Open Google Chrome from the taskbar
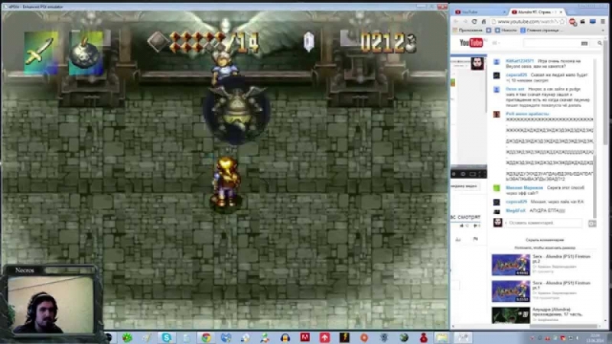 tap(206, 337)
